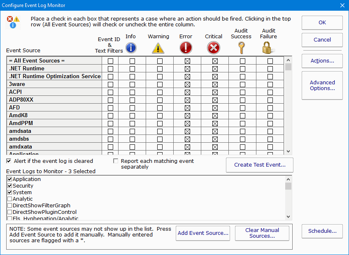Open the Actions dialog

pos(322,60)
